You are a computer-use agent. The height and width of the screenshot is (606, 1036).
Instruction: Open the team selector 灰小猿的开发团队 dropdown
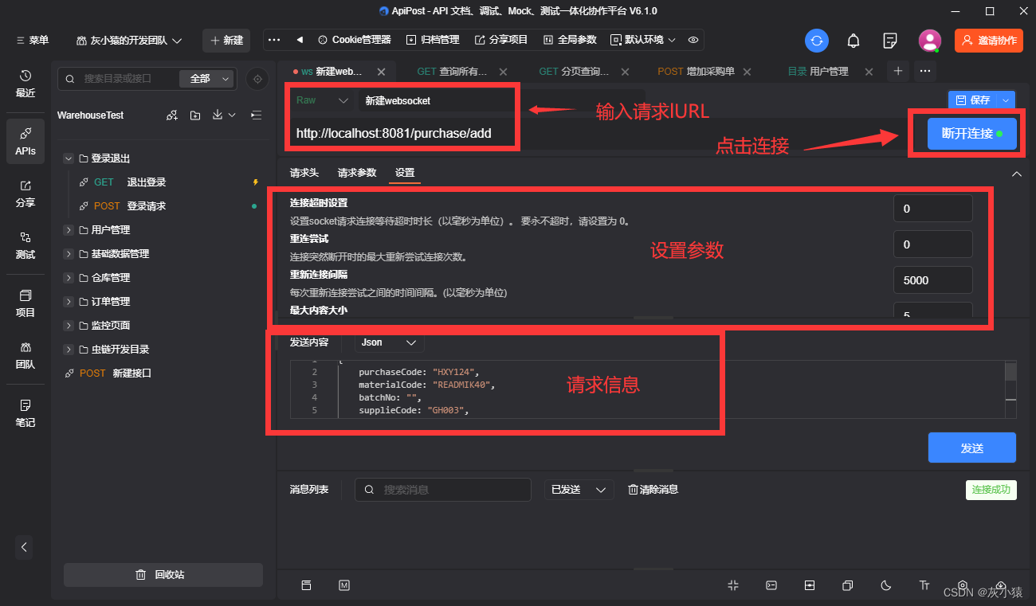pyautogui.click(x=129, y=41)
